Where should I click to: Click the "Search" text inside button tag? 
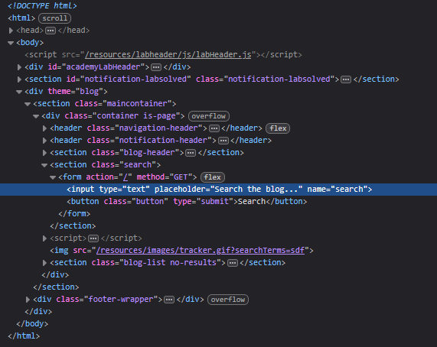coord(252,202)
